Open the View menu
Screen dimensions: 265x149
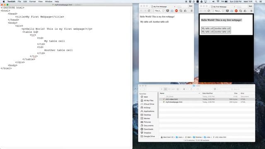41,2
